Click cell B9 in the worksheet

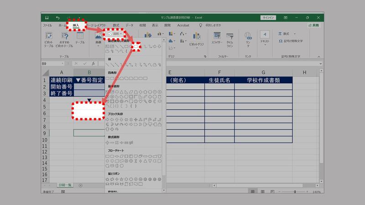click(x=89, y=133)
